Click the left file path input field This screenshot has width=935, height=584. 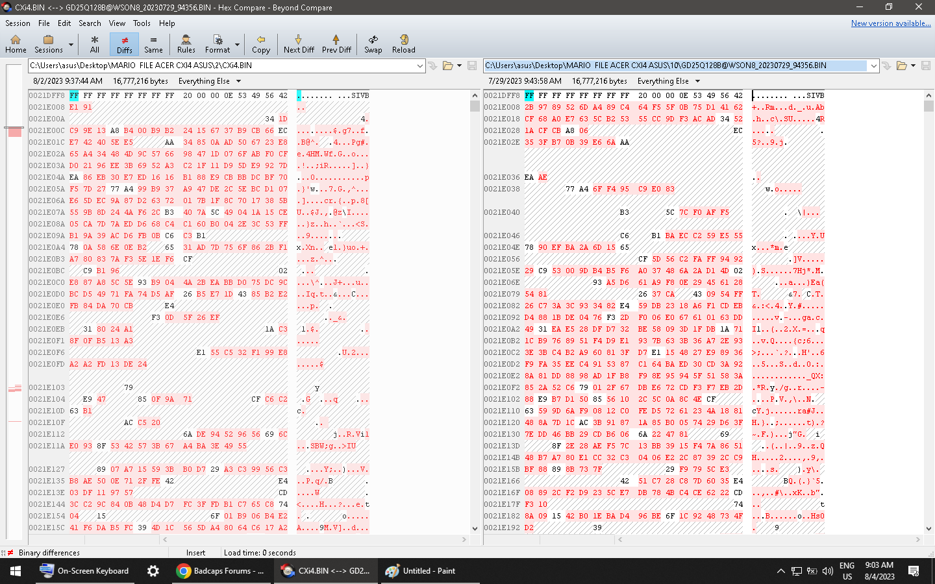coord(221,66)
